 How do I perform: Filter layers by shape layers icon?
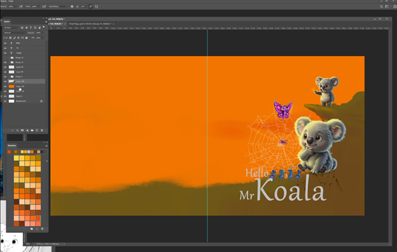click(x=35, y=27)
